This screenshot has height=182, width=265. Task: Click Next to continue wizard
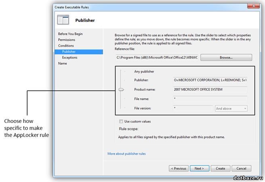tap(199, 168)
